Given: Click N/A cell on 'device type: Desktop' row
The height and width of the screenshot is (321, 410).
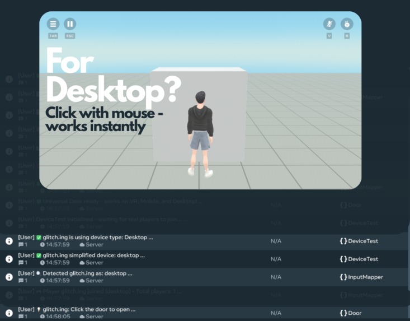Looking at the screenshot, I should 276,241.
